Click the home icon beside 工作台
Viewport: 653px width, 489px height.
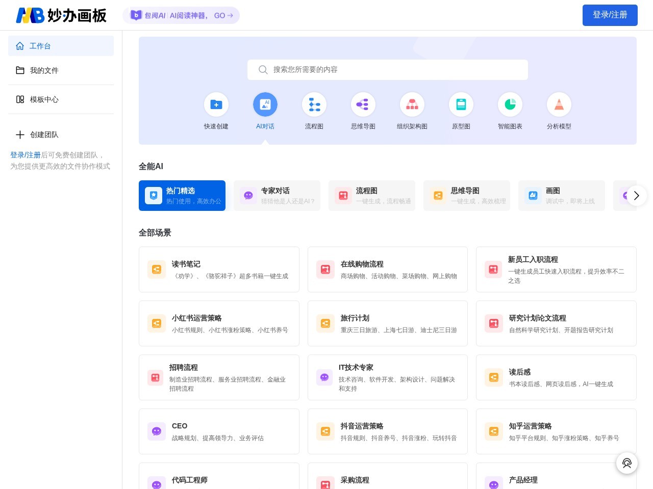(20, 46)
